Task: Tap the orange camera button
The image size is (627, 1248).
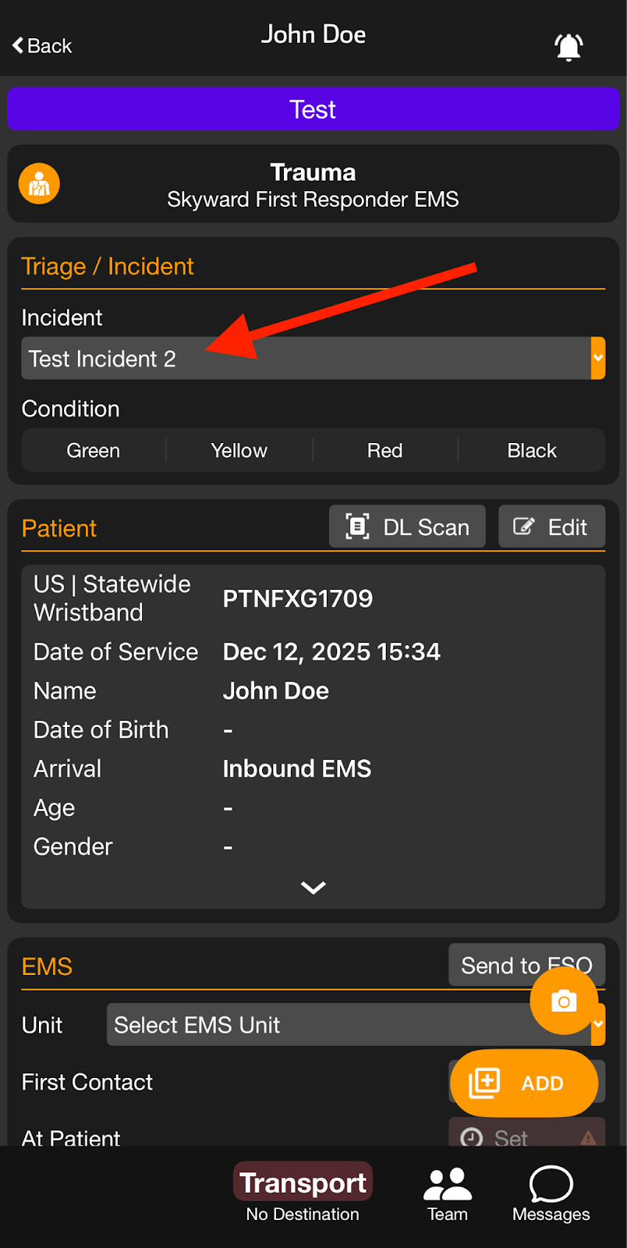Action: tap(563, 1001)
